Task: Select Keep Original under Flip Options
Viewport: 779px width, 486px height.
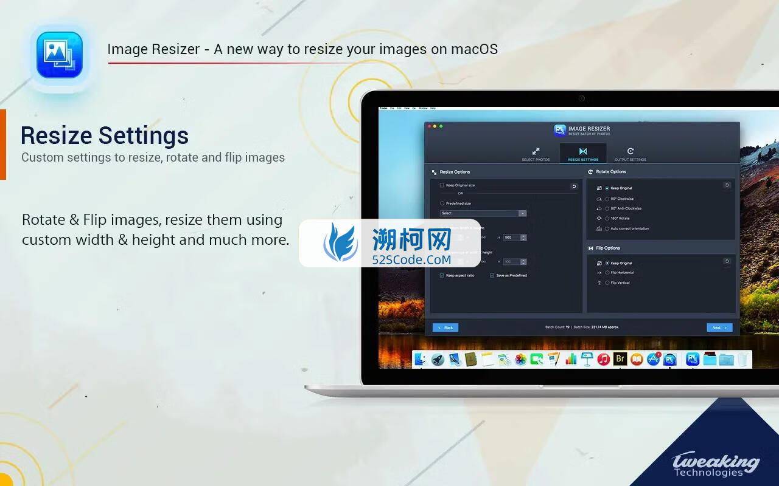Action: click(607, 263)
